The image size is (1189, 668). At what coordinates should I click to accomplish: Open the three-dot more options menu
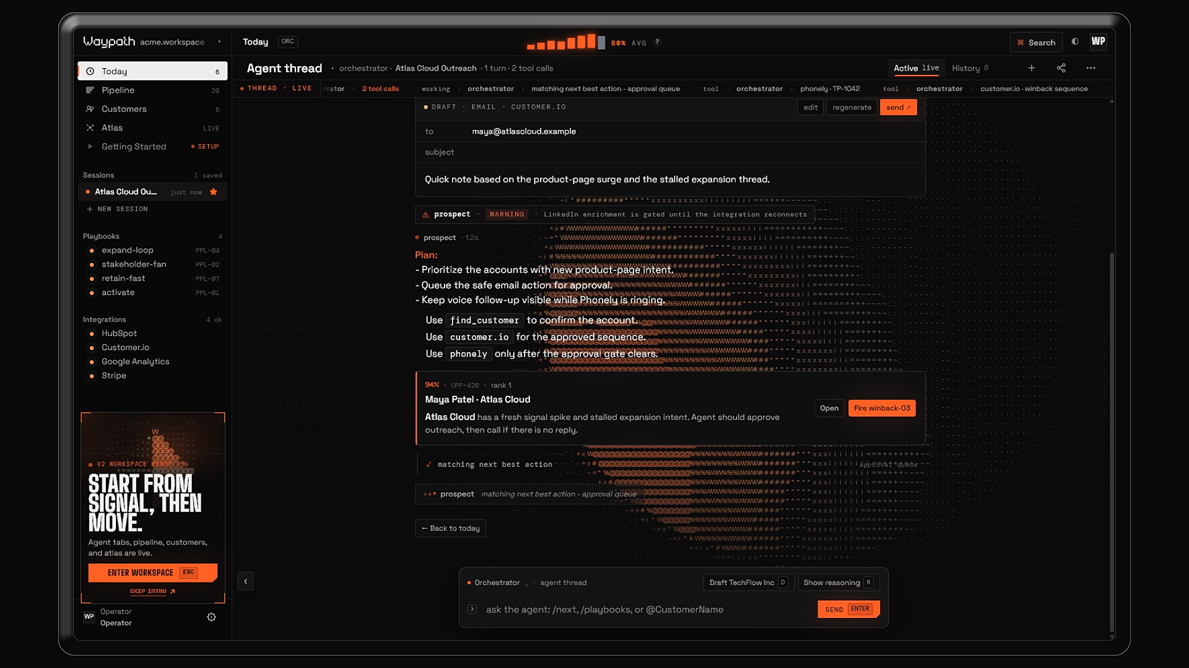pos(1091,68)
